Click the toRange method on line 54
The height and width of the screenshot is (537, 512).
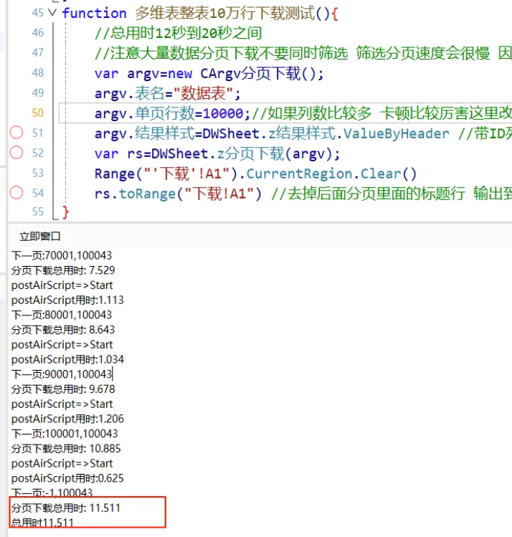tap(142, 193)
